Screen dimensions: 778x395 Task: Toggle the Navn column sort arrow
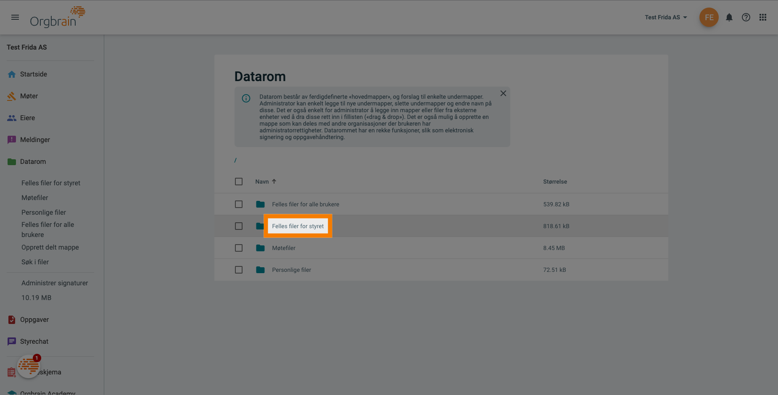tap(274, 181)
